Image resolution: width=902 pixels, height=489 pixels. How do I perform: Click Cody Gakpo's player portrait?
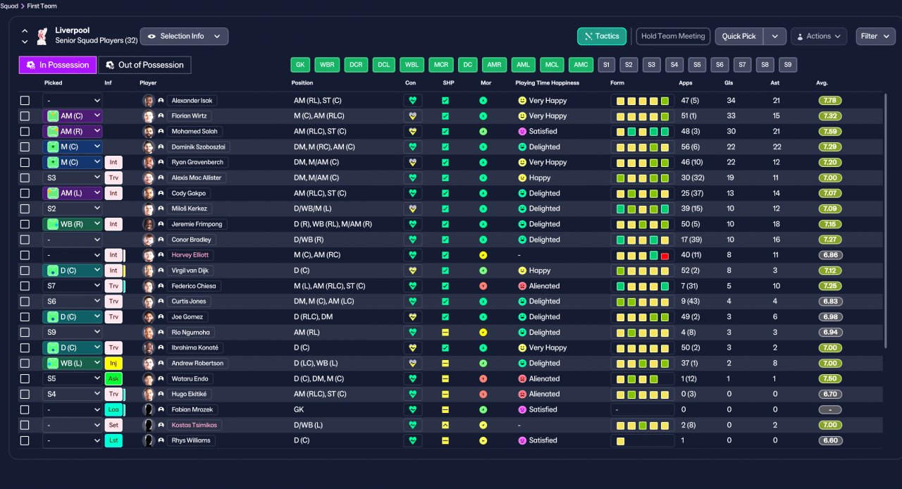coord(149,194)
